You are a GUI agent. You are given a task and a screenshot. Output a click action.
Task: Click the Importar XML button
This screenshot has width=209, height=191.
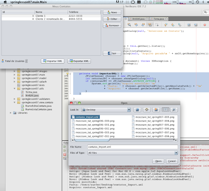click(x=53, y=61)
